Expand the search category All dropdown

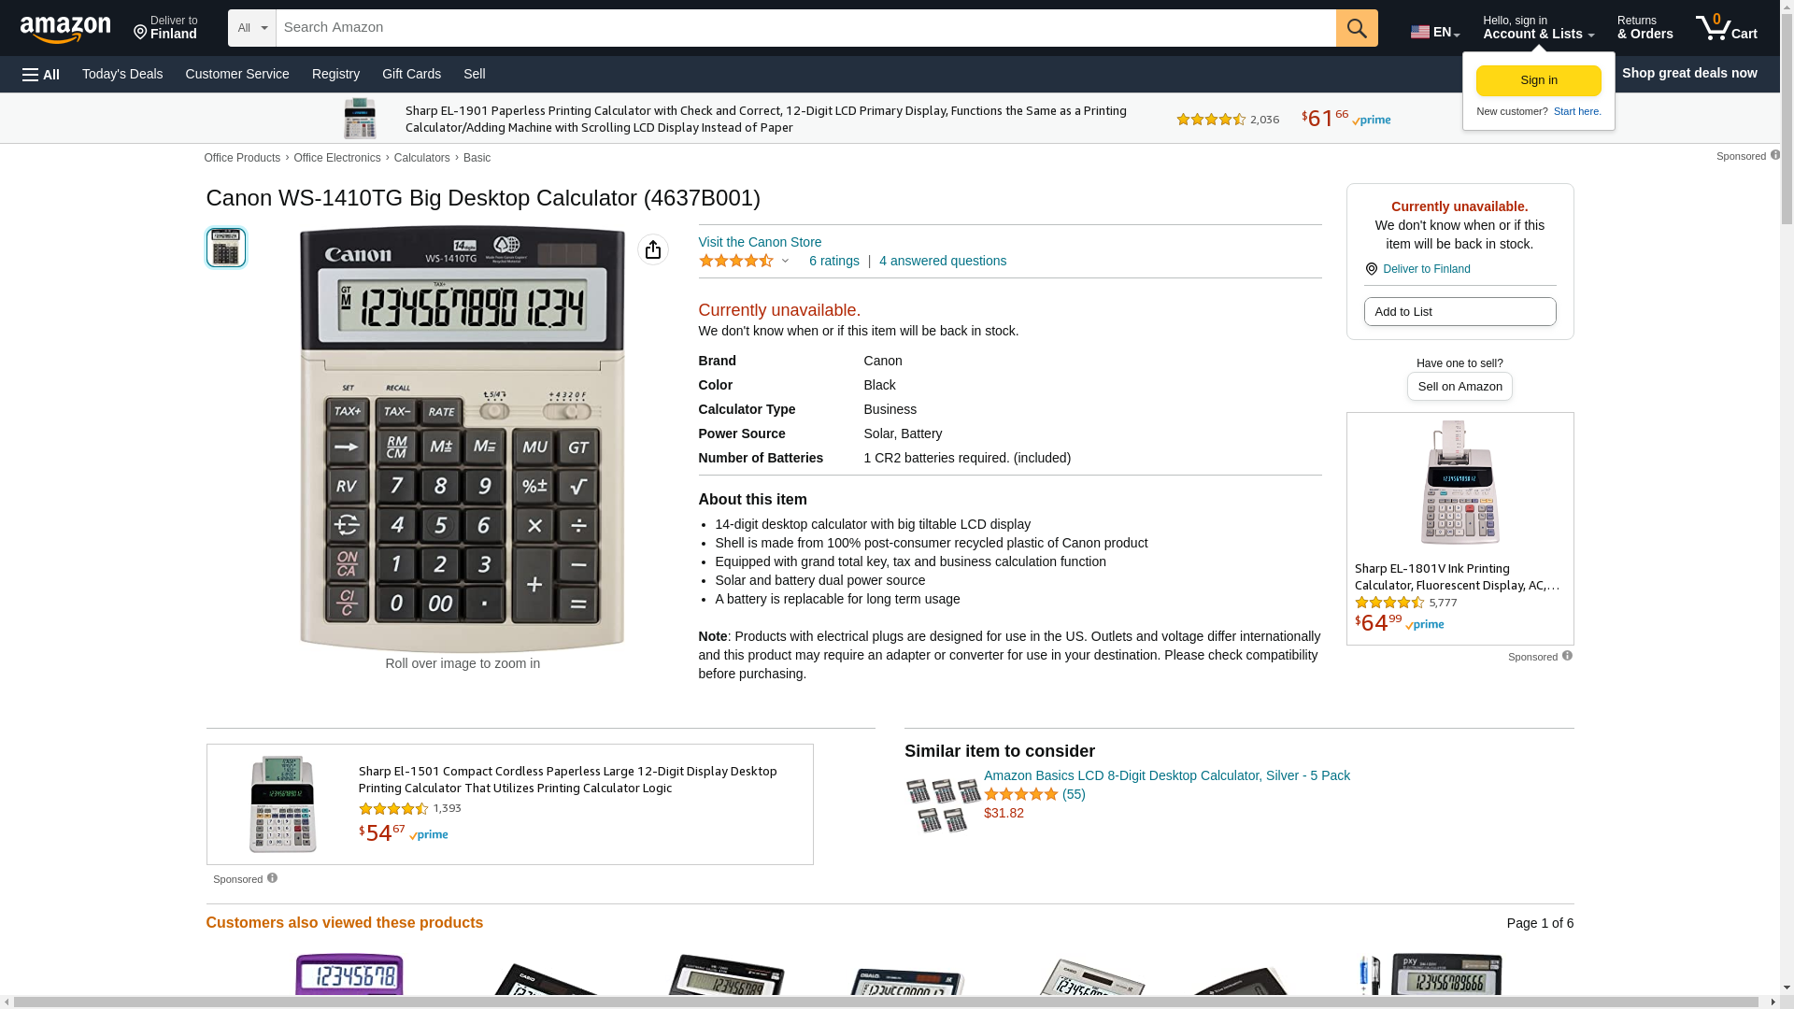coord(252,28)
